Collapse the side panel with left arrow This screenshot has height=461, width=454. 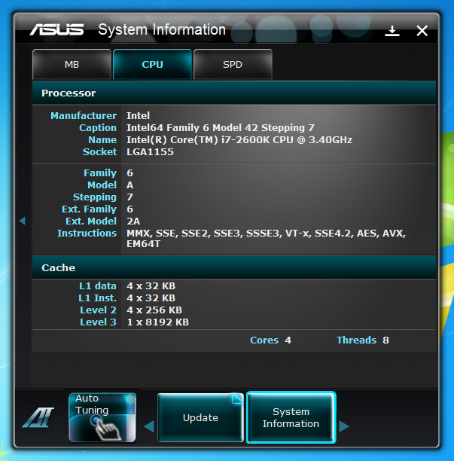[23, 221]
